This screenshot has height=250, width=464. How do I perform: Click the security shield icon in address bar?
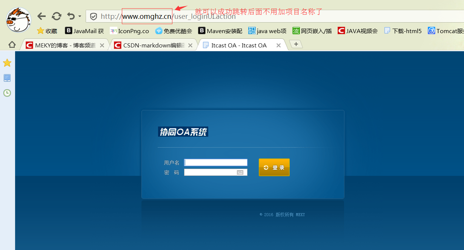pos(94,17)
